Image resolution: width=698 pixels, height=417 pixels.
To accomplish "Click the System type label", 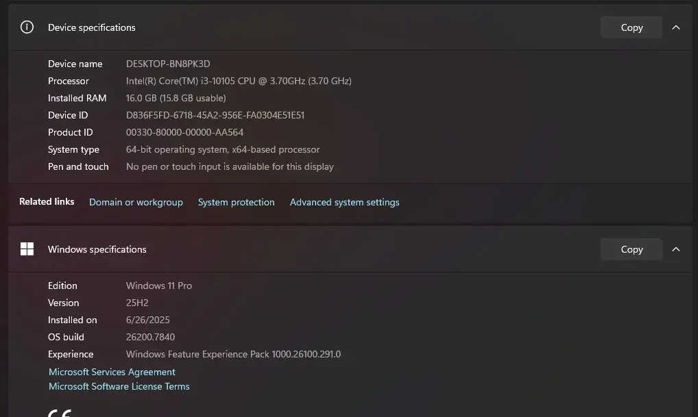I will pos(73,149).
